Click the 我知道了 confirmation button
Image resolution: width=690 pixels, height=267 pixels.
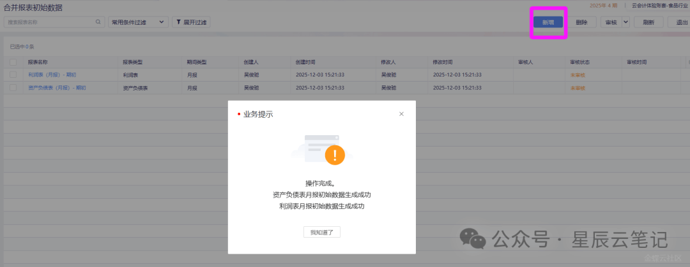[322, 233]
